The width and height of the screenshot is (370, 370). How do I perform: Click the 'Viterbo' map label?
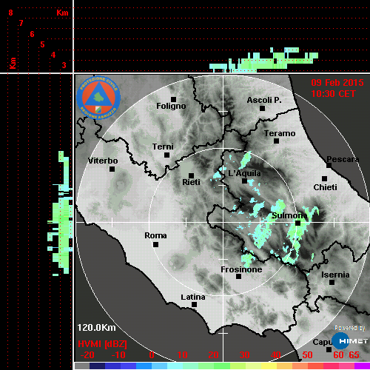103,161
